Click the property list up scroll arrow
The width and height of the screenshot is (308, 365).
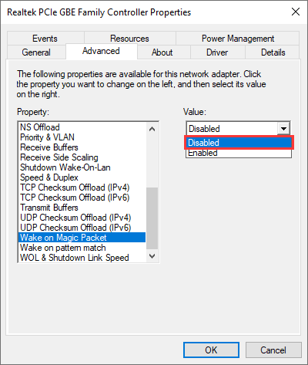152,129
